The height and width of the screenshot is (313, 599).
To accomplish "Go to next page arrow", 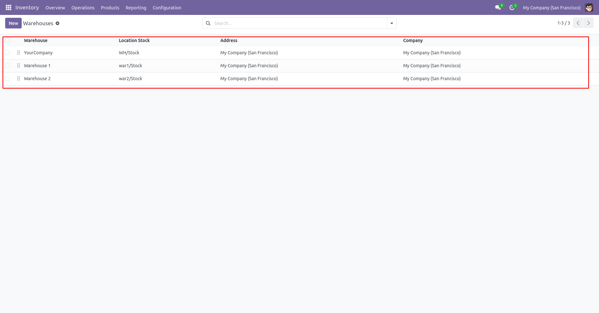I will pos(589,23).
